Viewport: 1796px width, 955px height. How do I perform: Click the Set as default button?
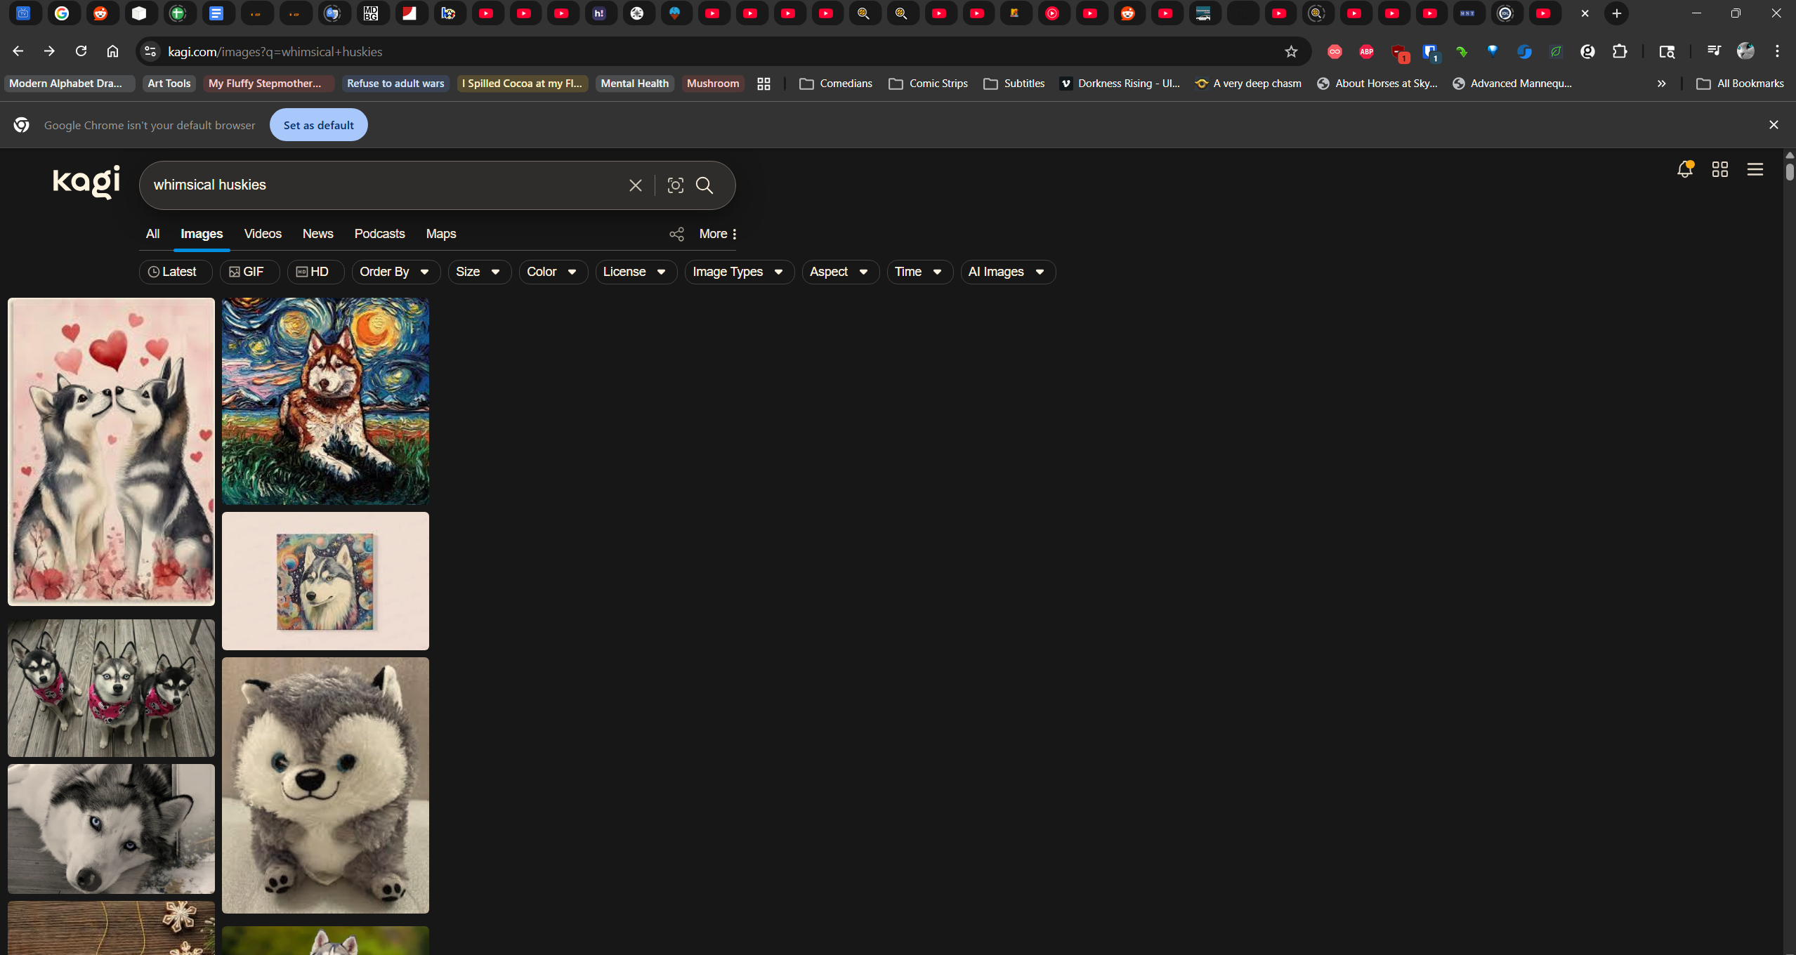(318, 126)
